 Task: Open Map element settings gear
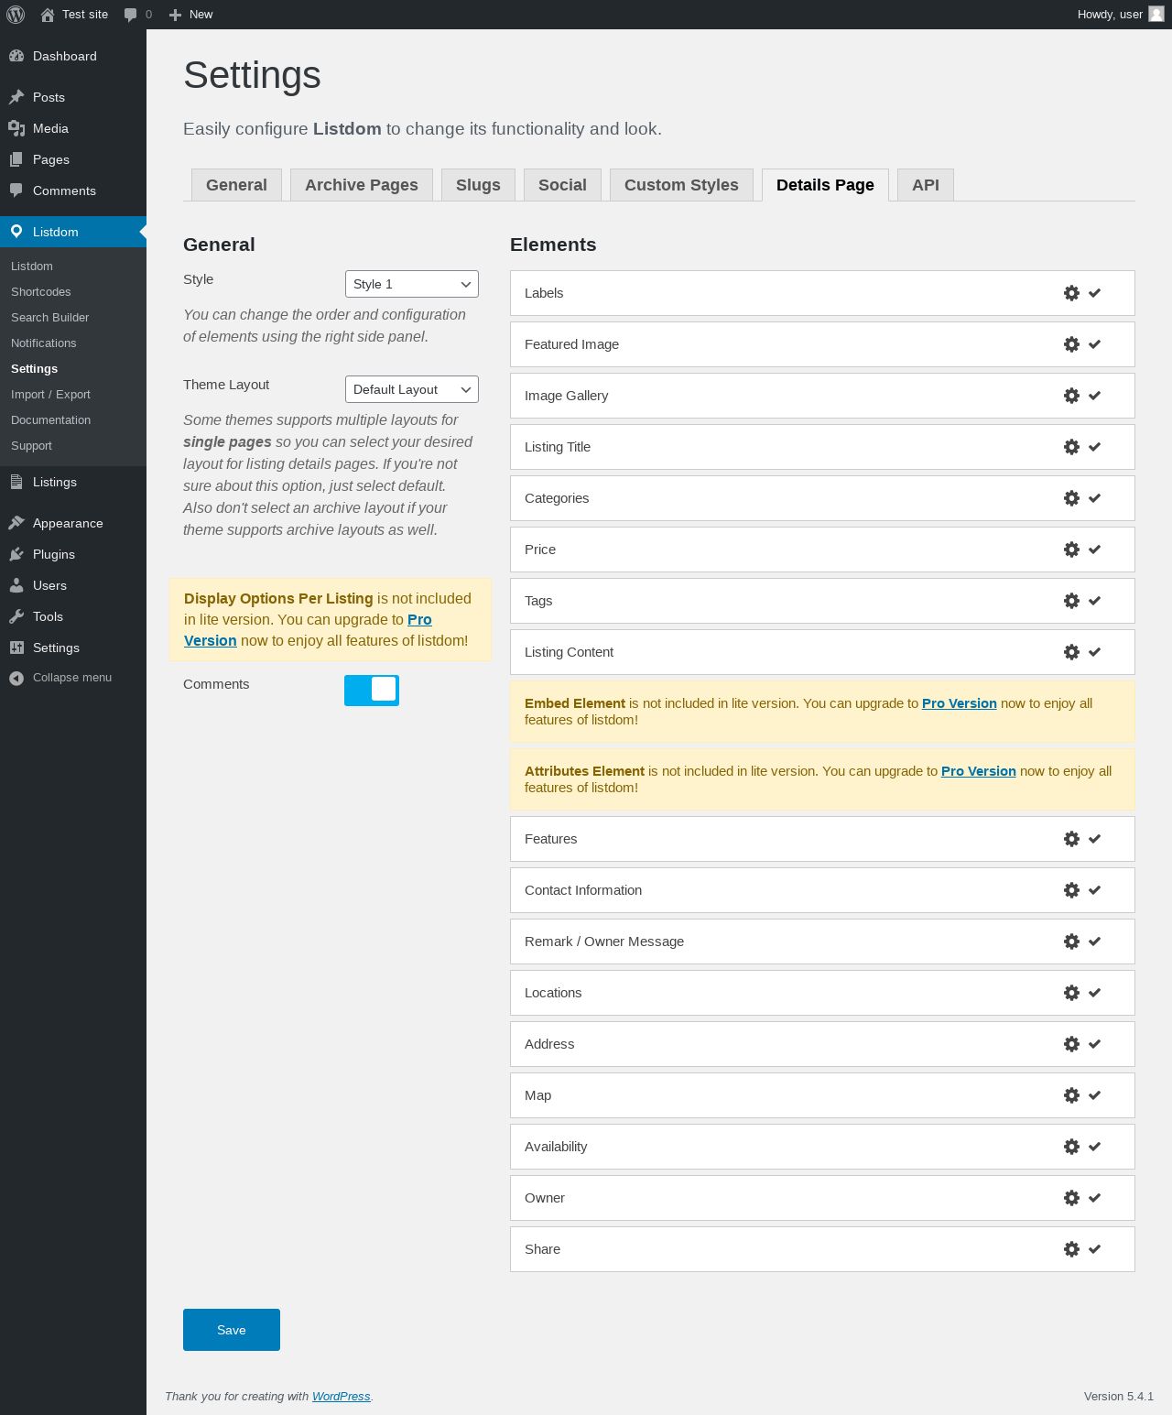(x=1071, y=1095)
